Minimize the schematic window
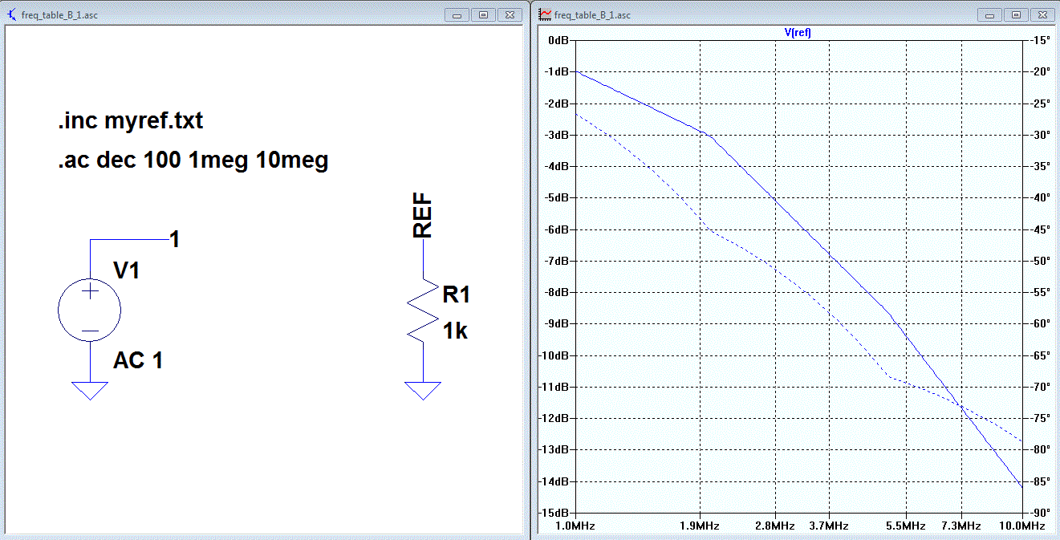Image resolution: width=1060 pixels, height=540 pixels. click(458, 14)
